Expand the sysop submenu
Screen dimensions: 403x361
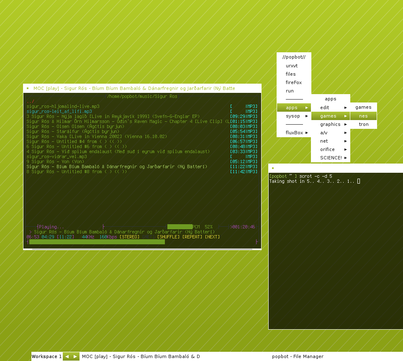[x=294, y=116]
